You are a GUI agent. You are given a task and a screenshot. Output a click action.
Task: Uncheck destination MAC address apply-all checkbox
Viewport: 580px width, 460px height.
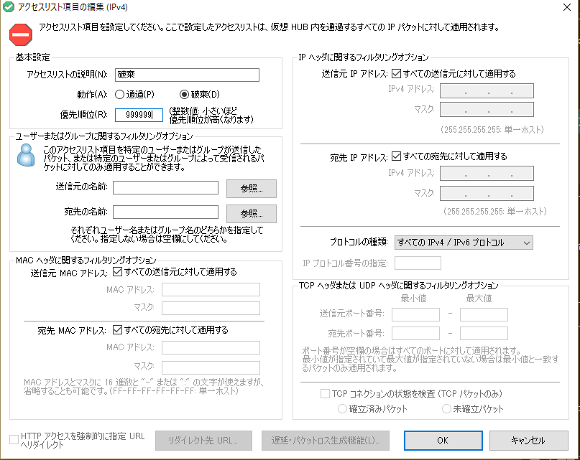[x=119, y=330]
